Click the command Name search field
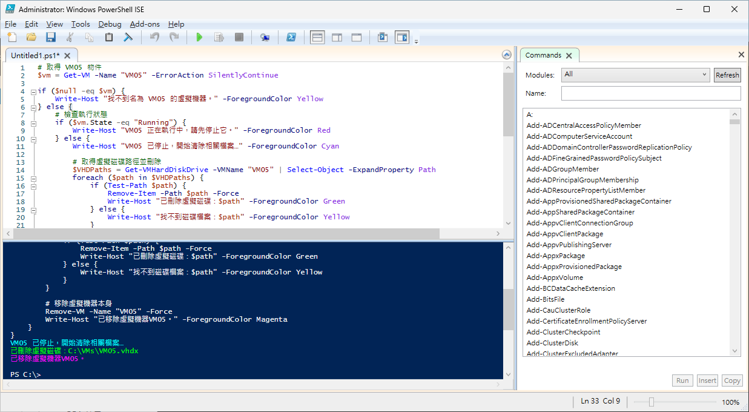 point(650,93)
